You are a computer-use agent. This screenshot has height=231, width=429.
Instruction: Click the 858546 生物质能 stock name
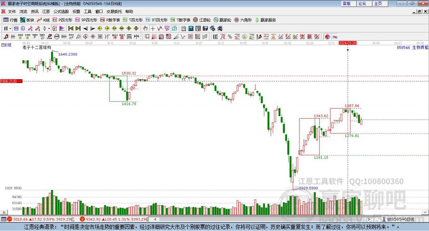pos(413,48)
